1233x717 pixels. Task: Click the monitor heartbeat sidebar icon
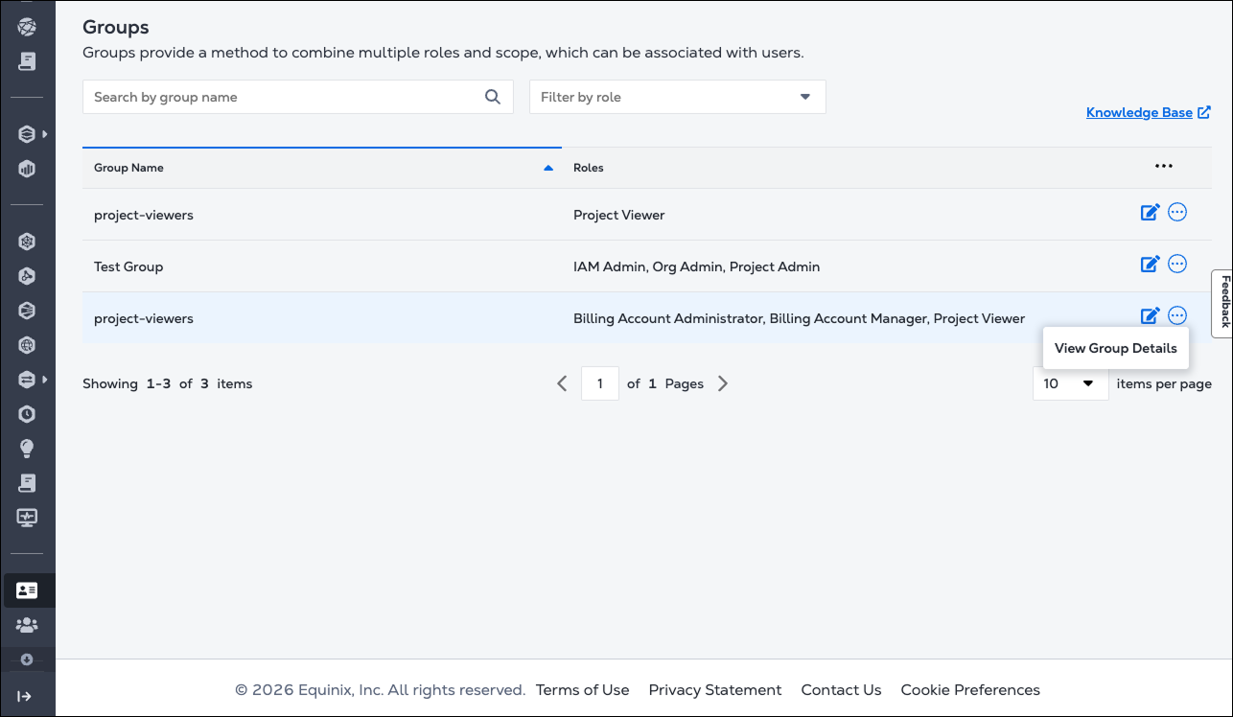click(27, 518)
